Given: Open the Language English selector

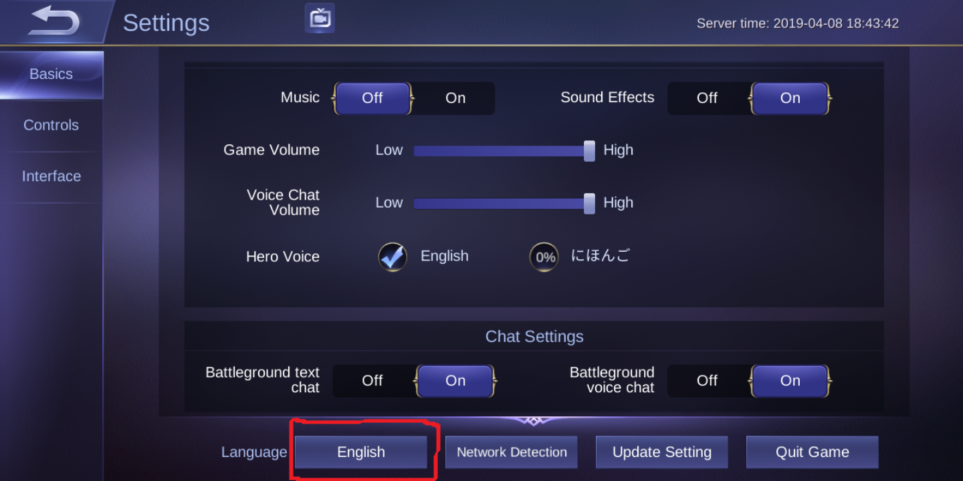Looking at the screenshot, I should [x=361, y=452].
